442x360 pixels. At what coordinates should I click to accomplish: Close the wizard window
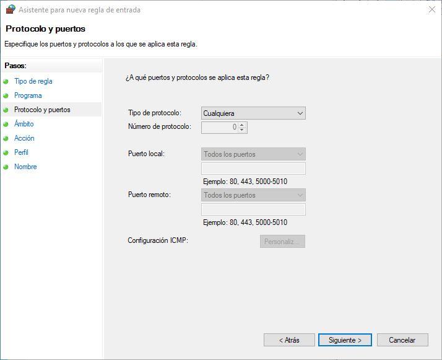click(x=431, y=9)
